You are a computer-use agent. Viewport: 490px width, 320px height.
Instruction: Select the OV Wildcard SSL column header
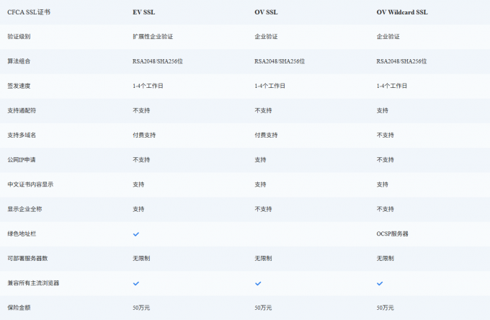(x=402, y=12)
